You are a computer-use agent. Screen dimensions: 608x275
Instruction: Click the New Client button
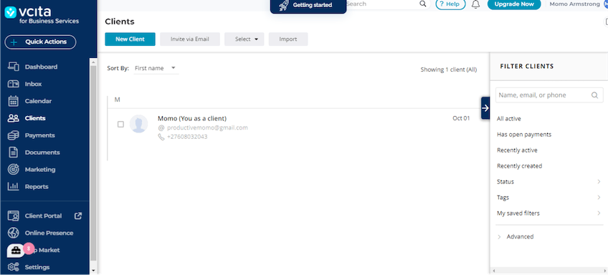click(x=130, y=39)
